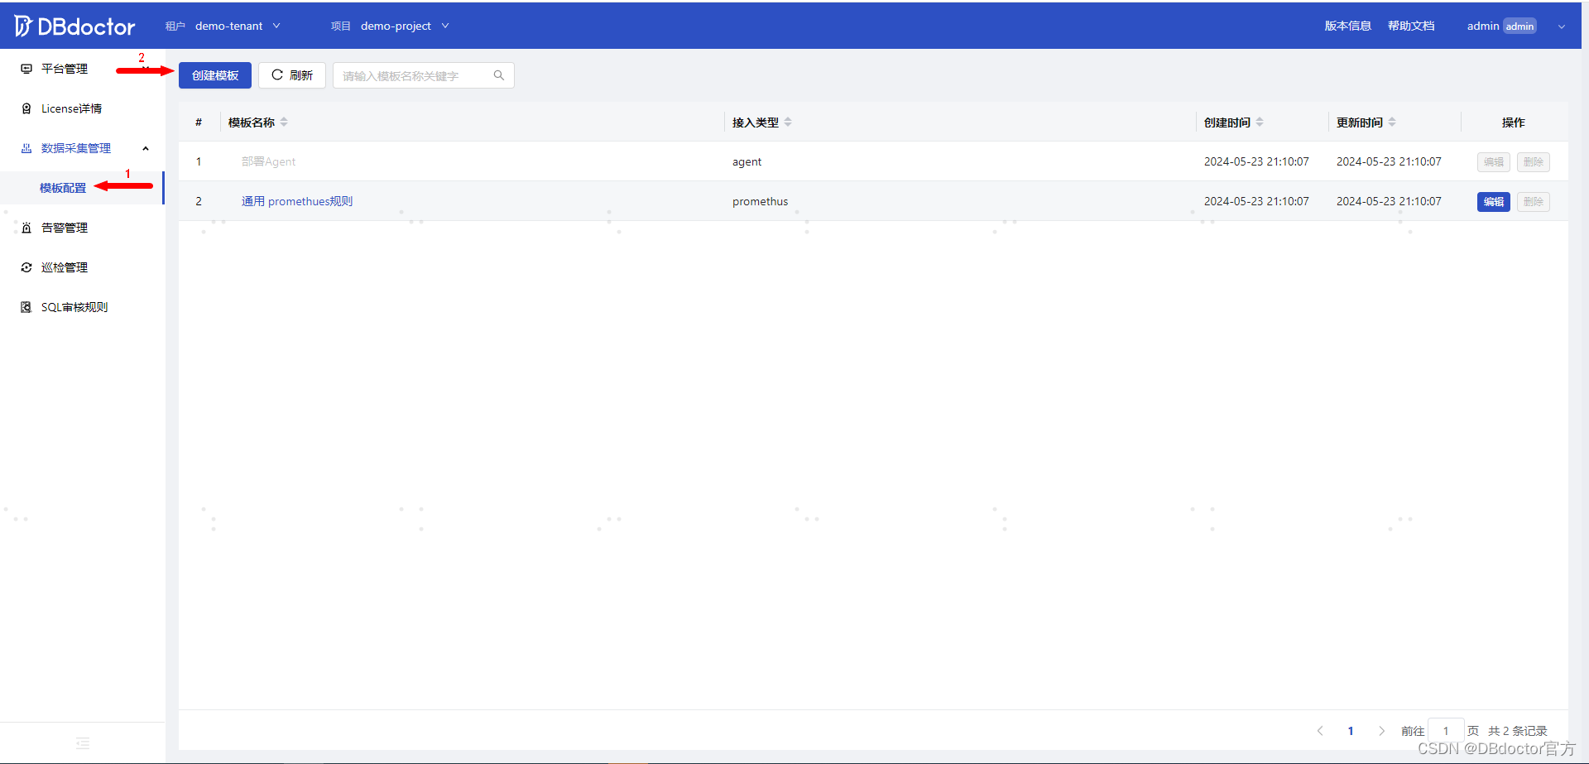Open the admin user menu chevron

click(x=1562, y=26)
